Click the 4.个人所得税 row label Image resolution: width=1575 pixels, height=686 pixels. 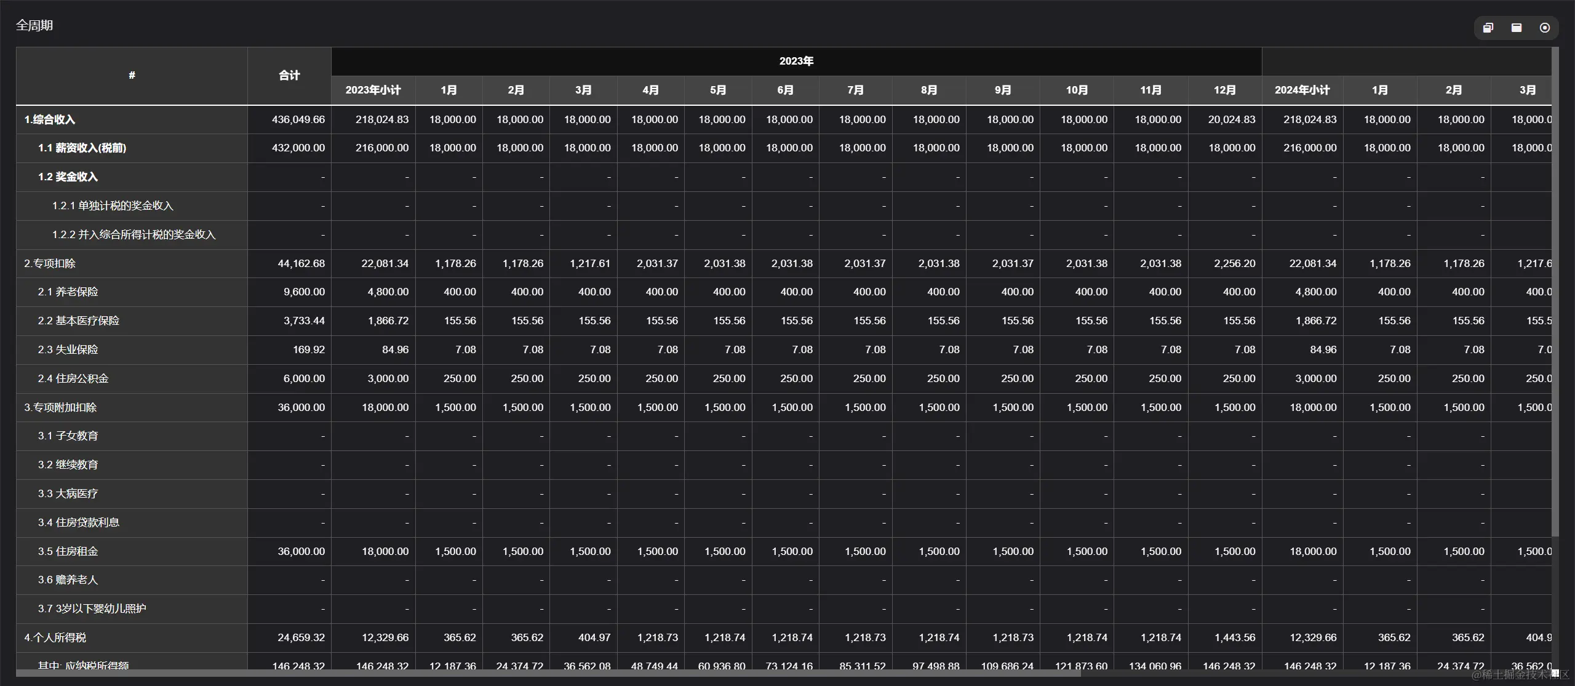click(55, 637)
